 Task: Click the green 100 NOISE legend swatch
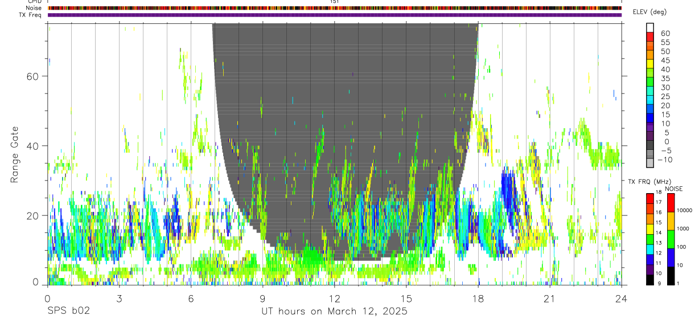coord(671,239)
